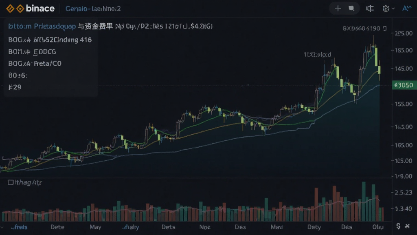Click the 295.00 price axis value

coord(404,33)
